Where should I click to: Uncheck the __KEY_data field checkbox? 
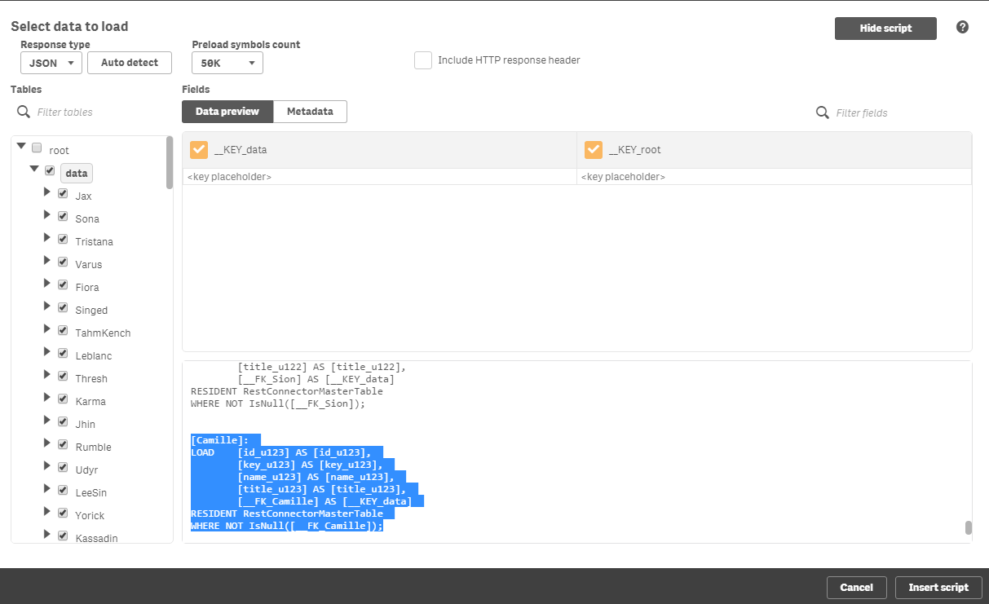click(x=199, y=150)
